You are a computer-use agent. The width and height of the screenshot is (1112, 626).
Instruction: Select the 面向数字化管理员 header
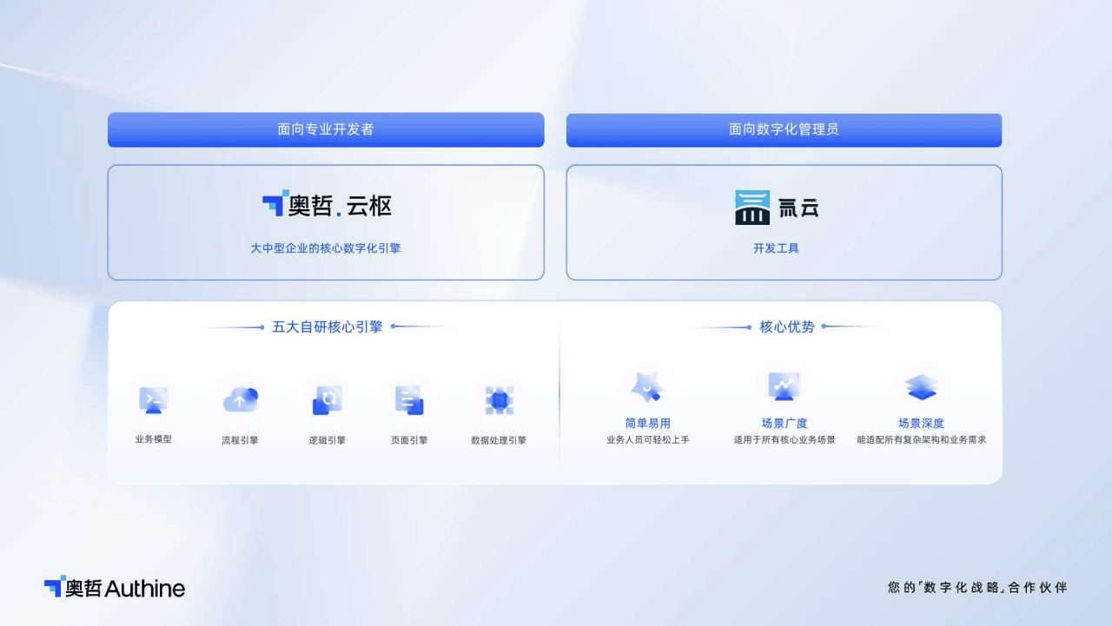[x=784, y=129]
